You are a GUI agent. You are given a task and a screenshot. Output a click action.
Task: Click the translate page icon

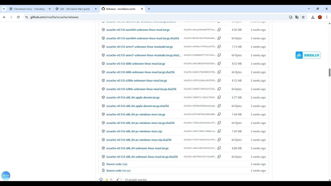pyautogui.click(x=297, y=17)
